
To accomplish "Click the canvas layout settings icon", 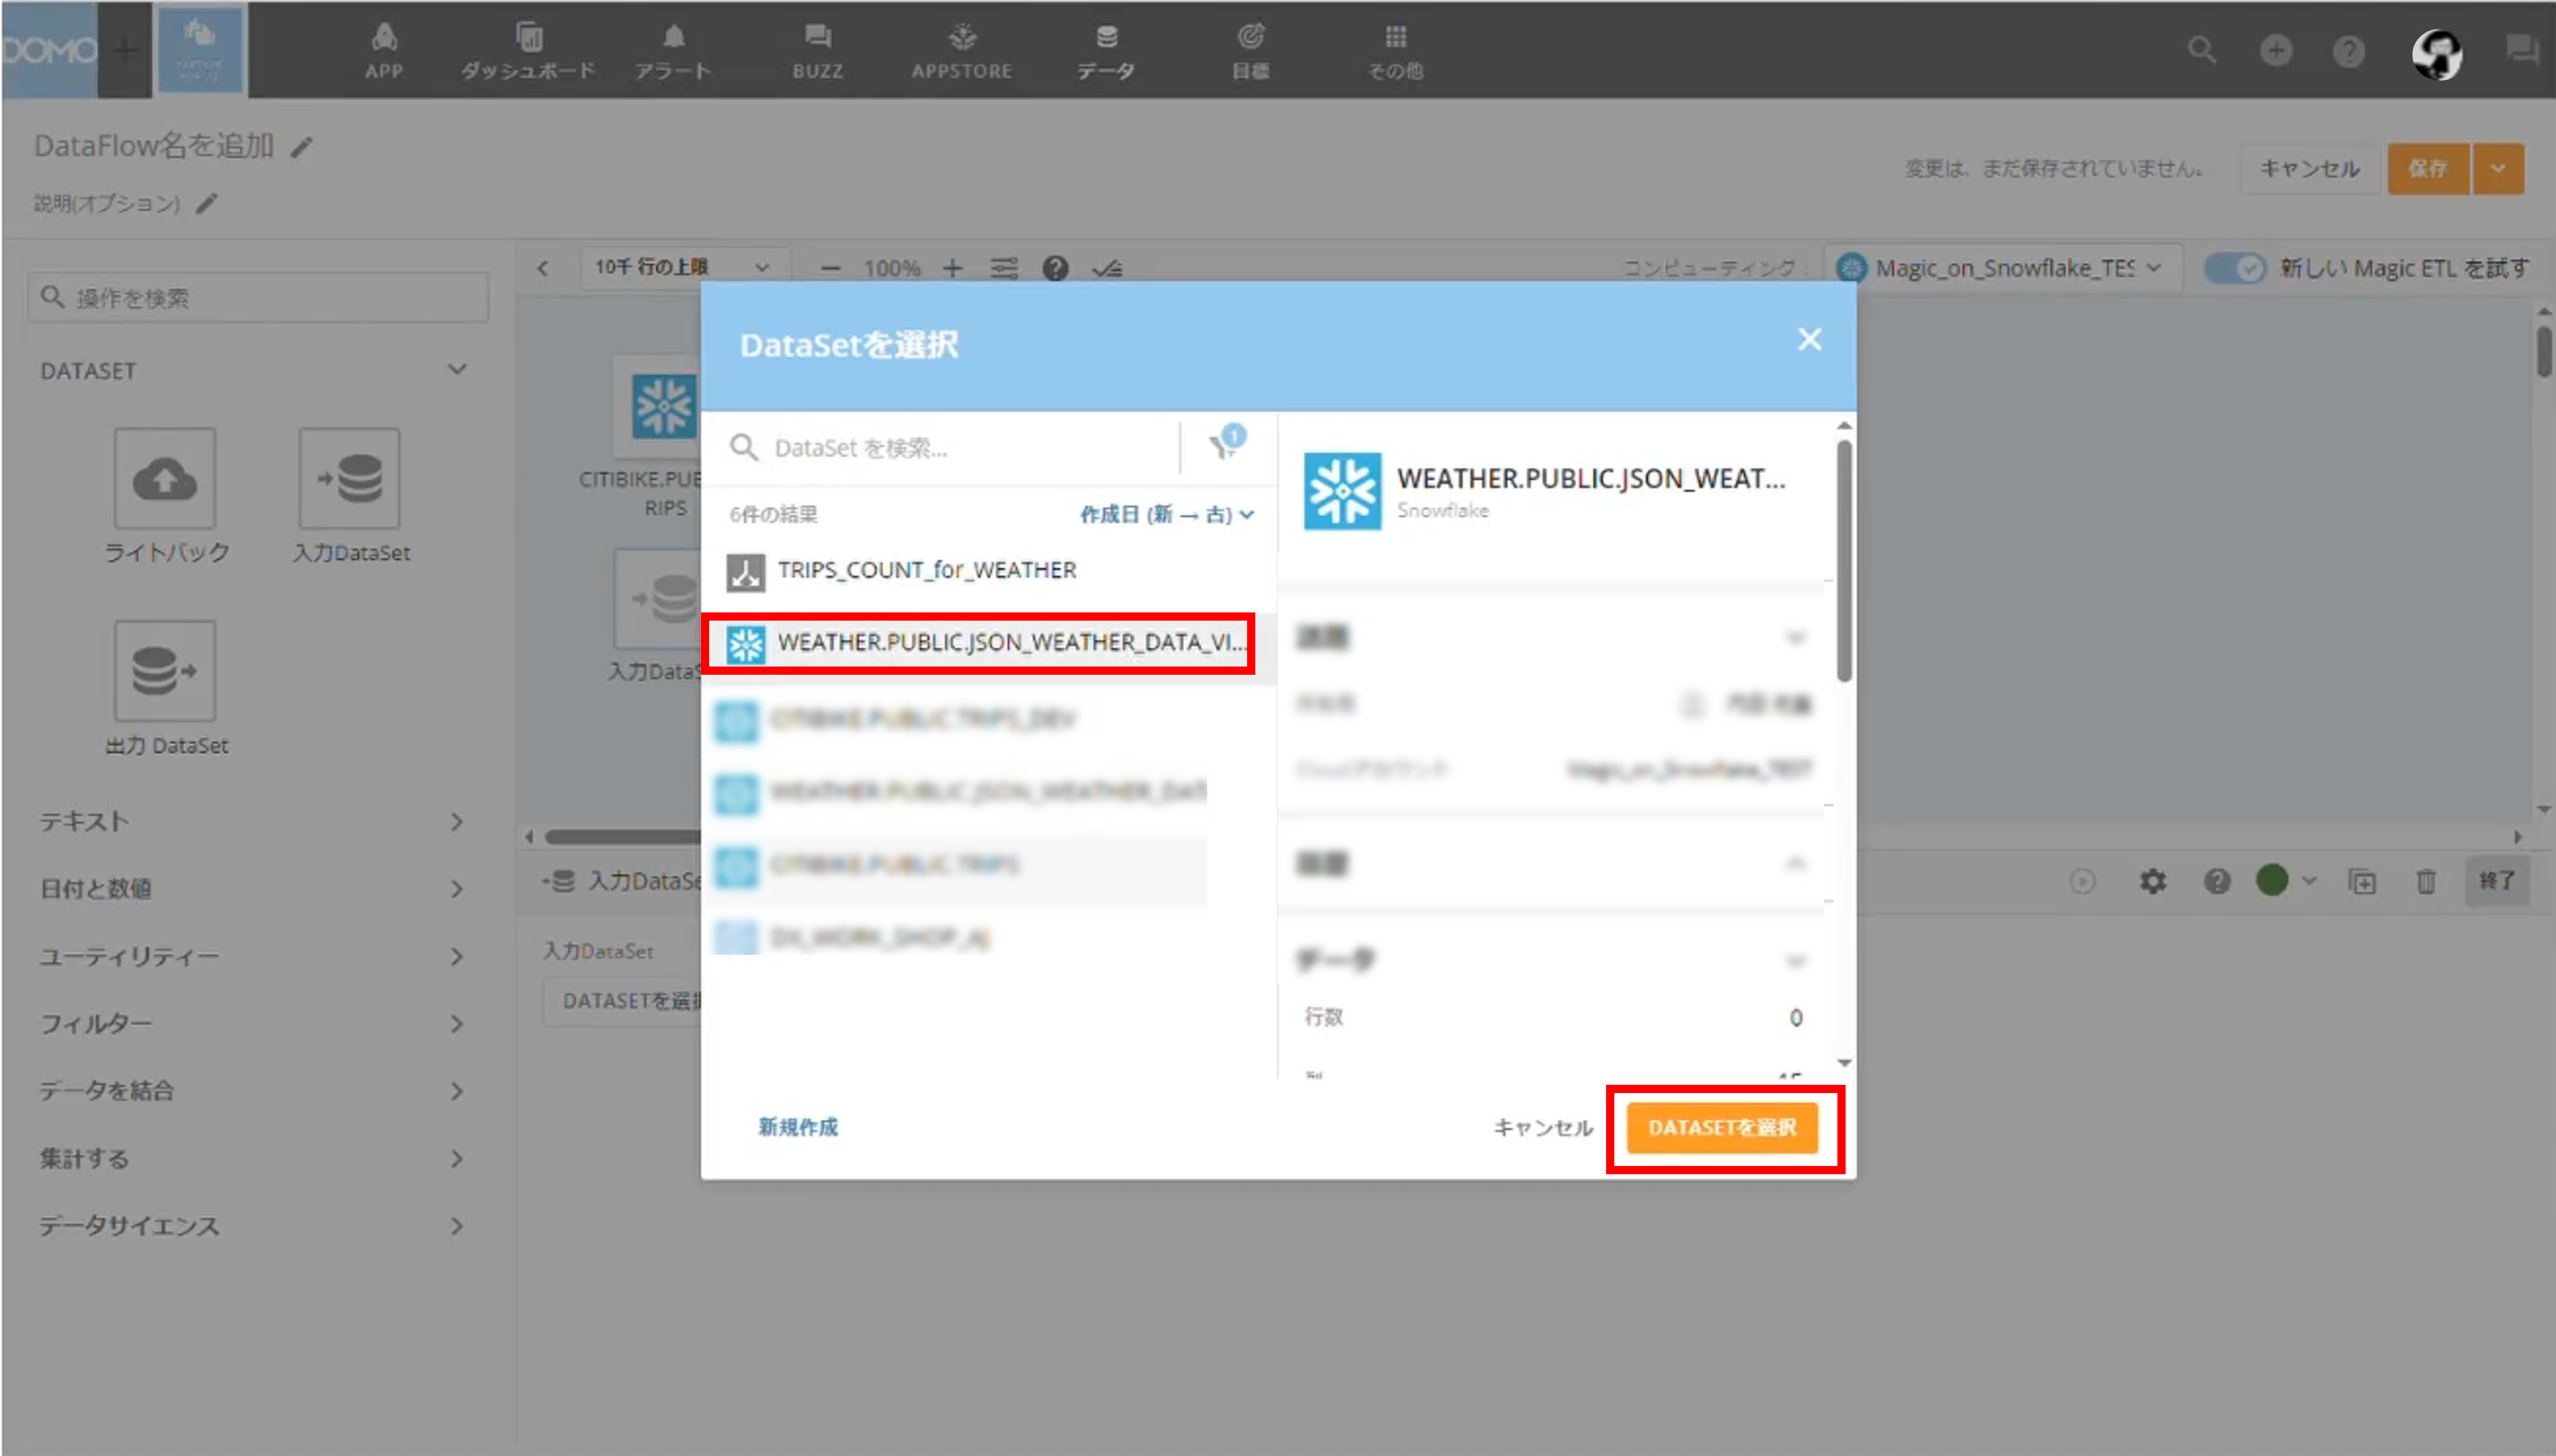I will pyautogui.click(x=1003, y=268).
